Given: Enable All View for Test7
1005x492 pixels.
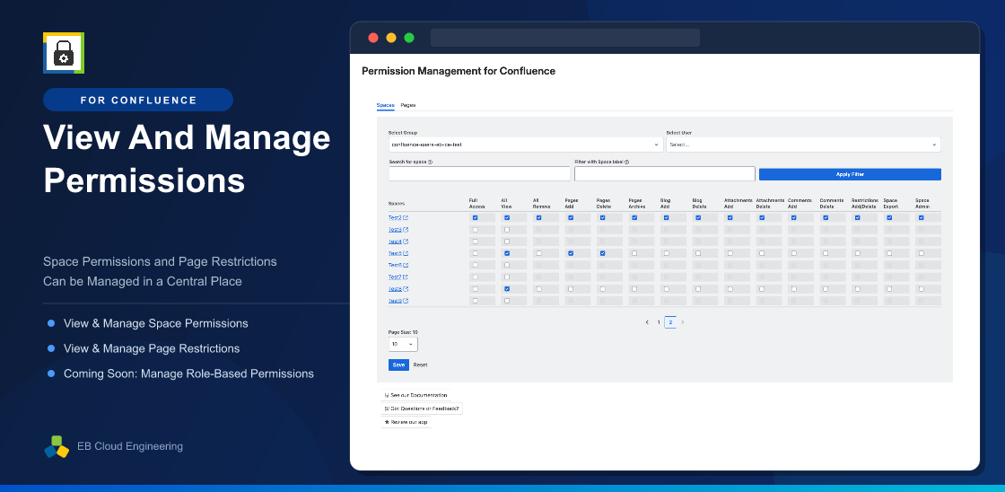Looking at the screenshot, I should (x=507, y=277).
